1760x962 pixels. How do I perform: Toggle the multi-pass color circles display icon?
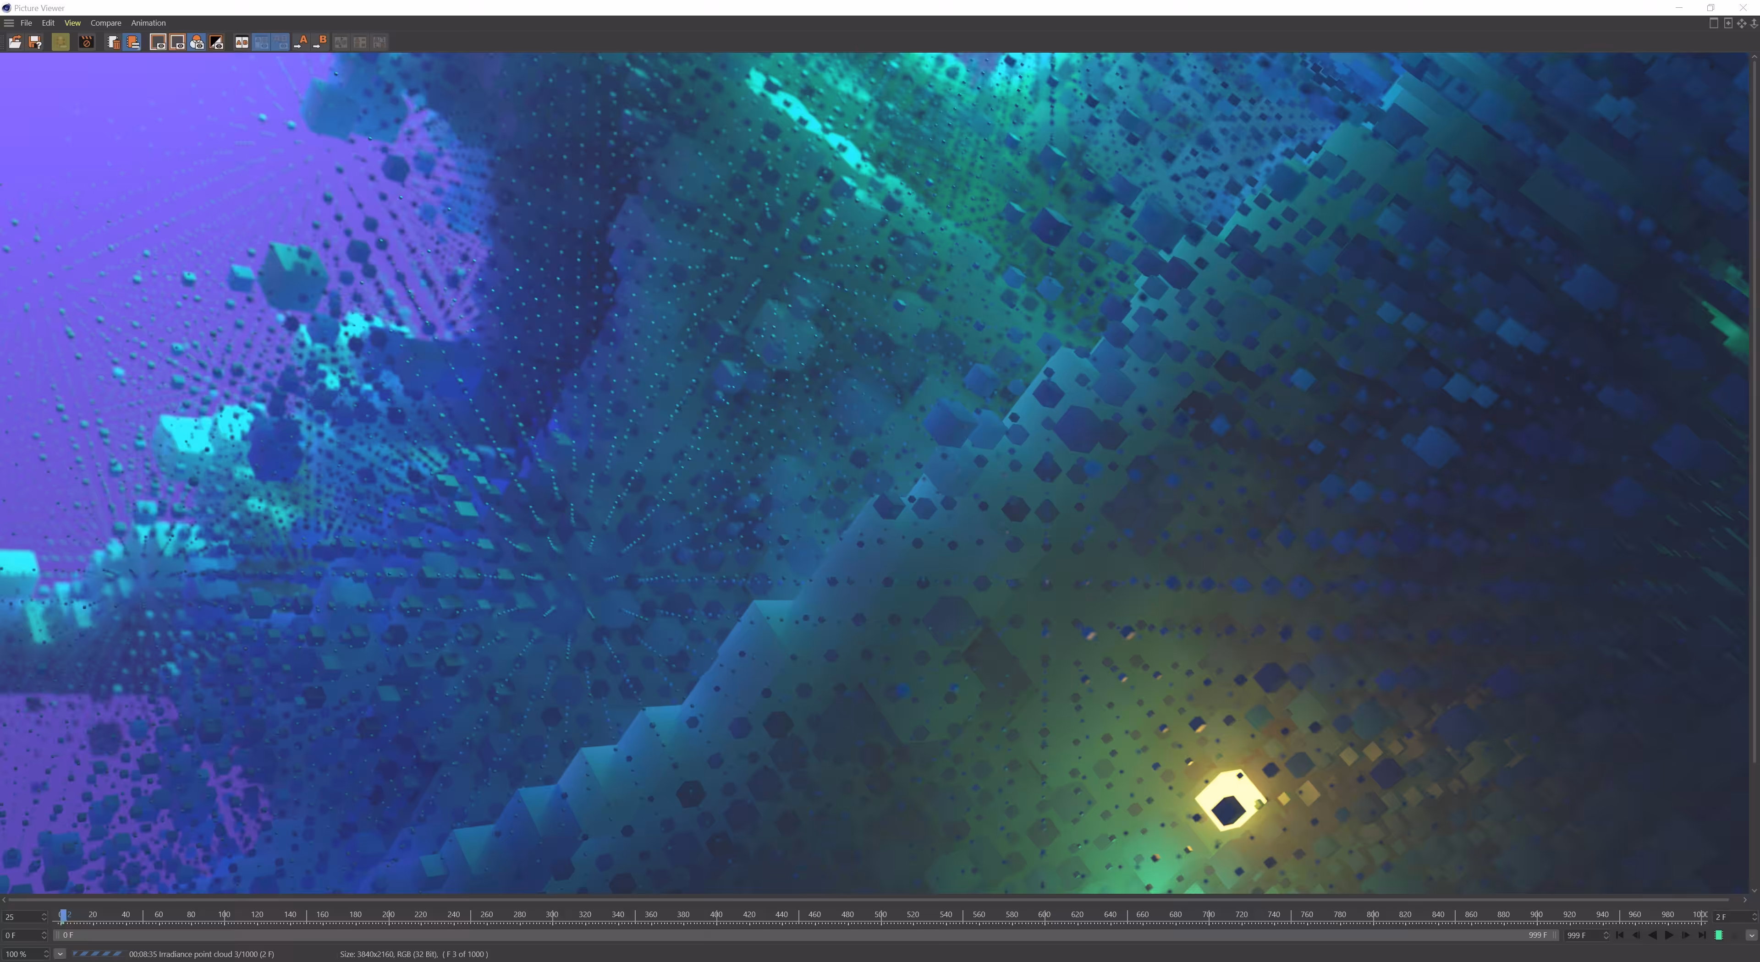click(198, 42)
